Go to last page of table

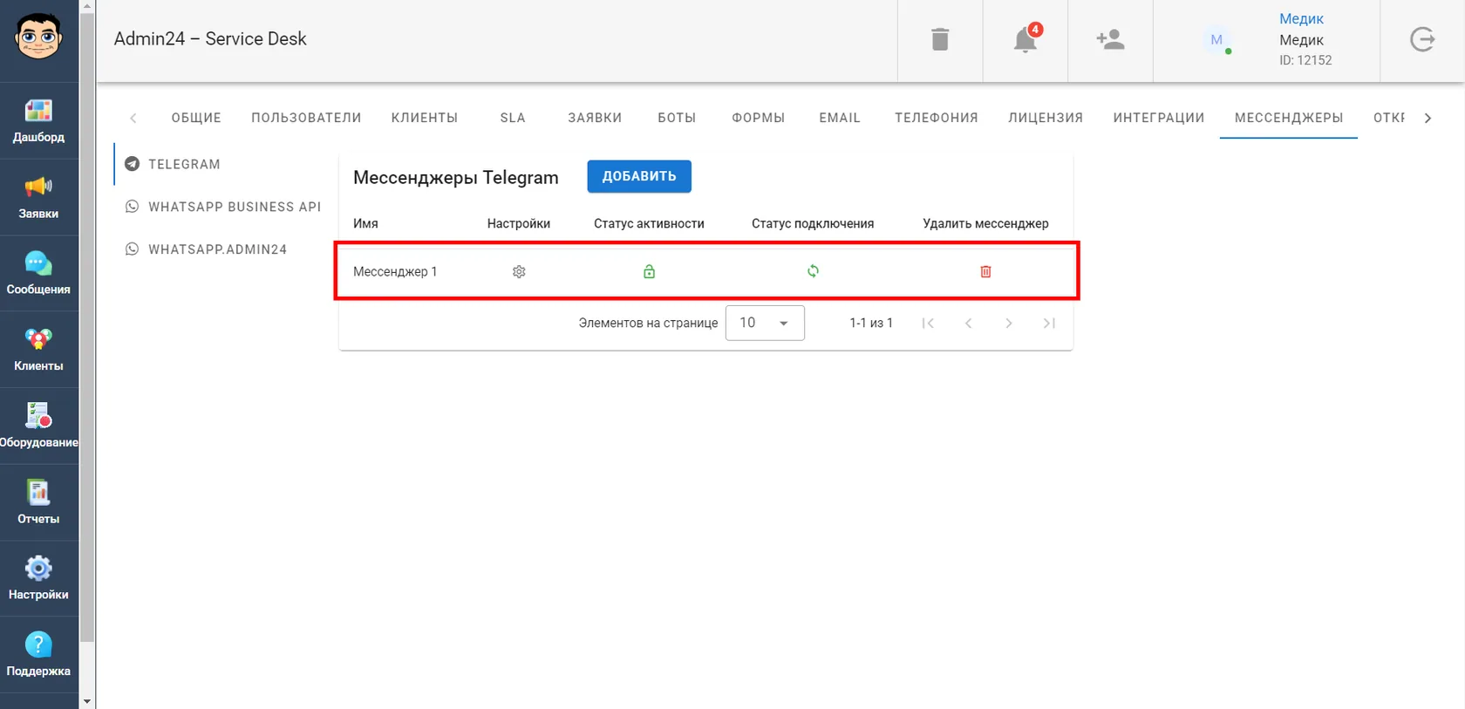click(1049, 324)
